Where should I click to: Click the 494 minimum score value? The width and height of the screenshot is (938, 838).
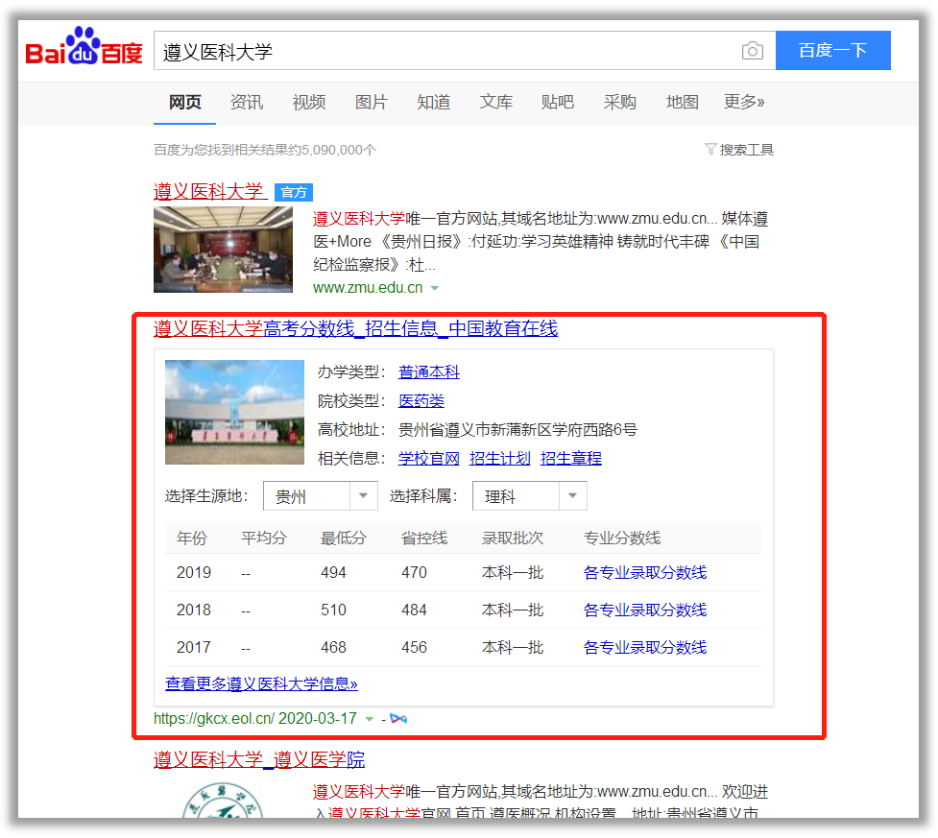pos(333,572)
